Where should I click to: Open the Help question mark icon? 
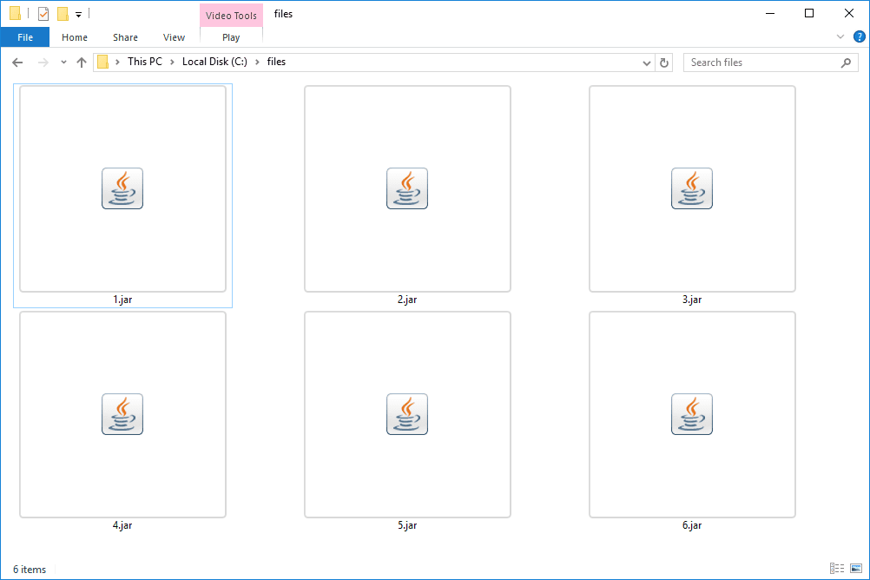(859, 37)
